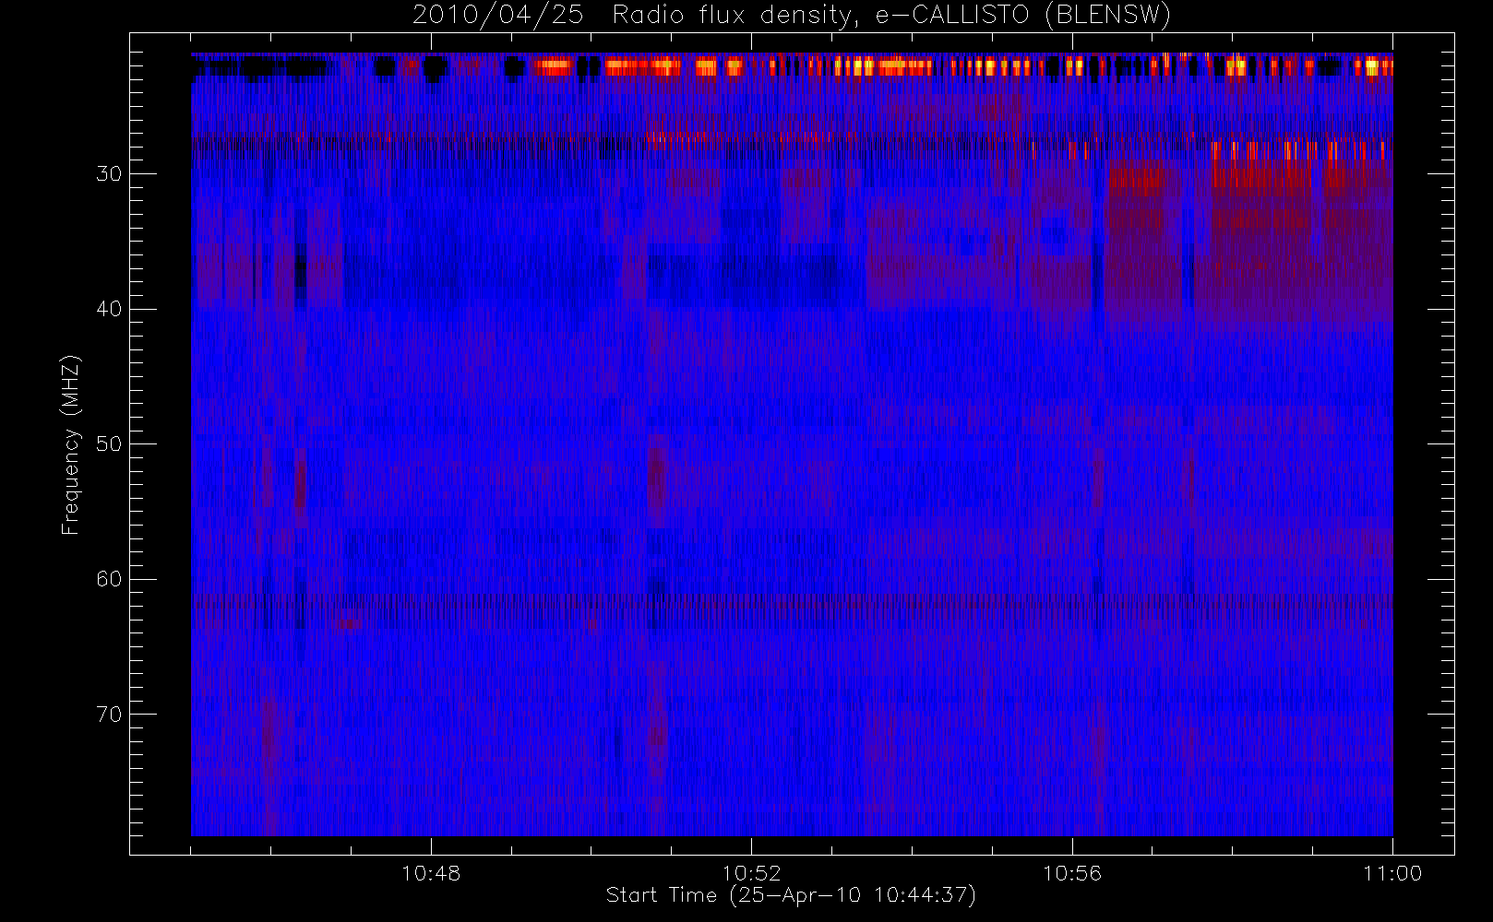
Task: Click the '50' frequency tick label
Action: click(x=109, y=444)
